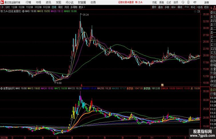Switch to 30分钟 period

pos(38,7)
